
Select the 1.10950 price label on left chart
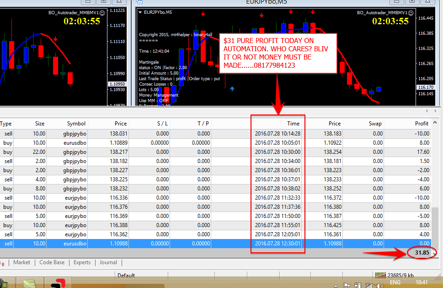coord(117,84)
